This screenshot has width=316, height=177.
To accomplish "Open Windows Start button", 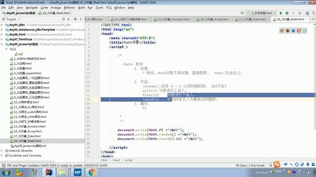I will [x=6, y=173].
